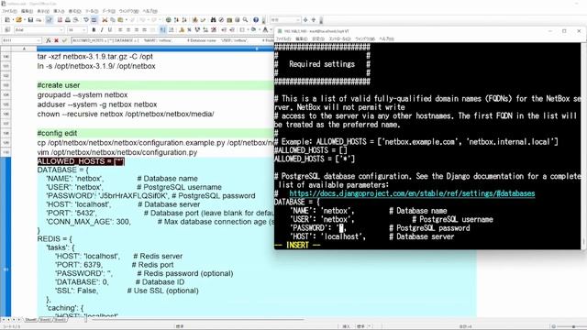Click the Insert Chart icon
Screen dimensions: 587x330
tap(195, 20)
